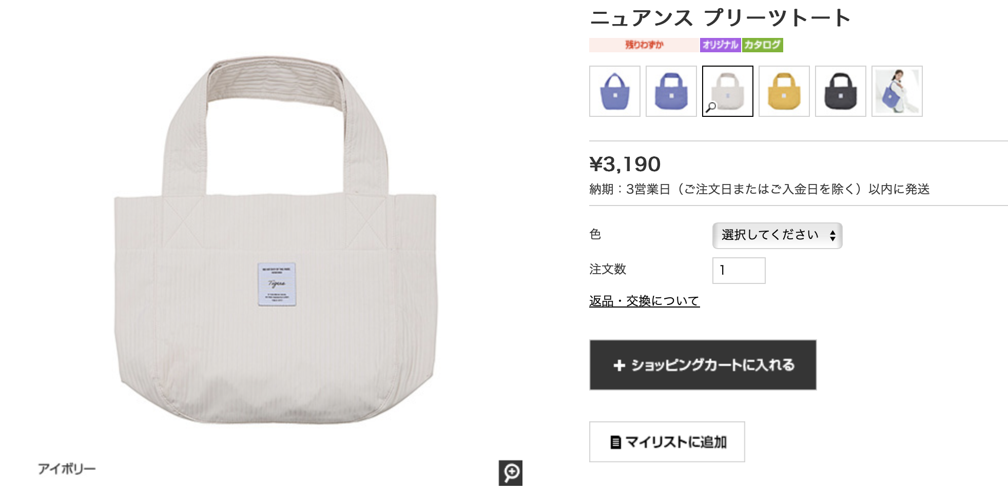Click the list icon on マイリスト button
Screen dimensions: 1008x491
(616, 442)
